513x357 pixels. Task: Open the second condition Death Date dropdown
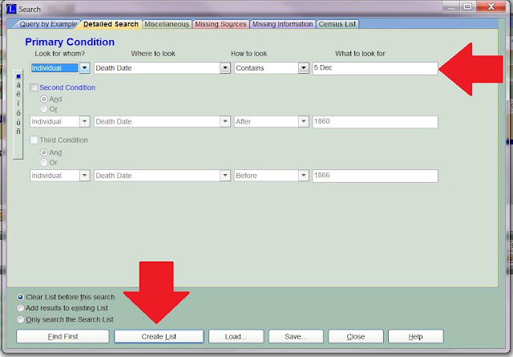[225, 121]
